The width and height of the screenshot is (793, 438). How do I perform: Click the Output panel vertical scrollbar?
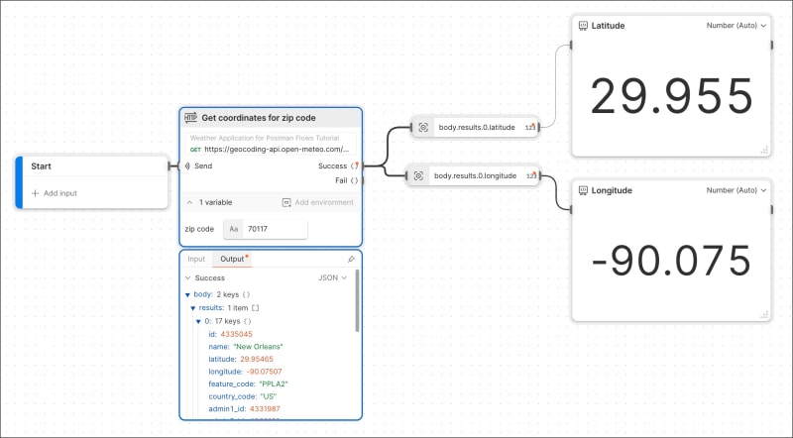[357, 300]
